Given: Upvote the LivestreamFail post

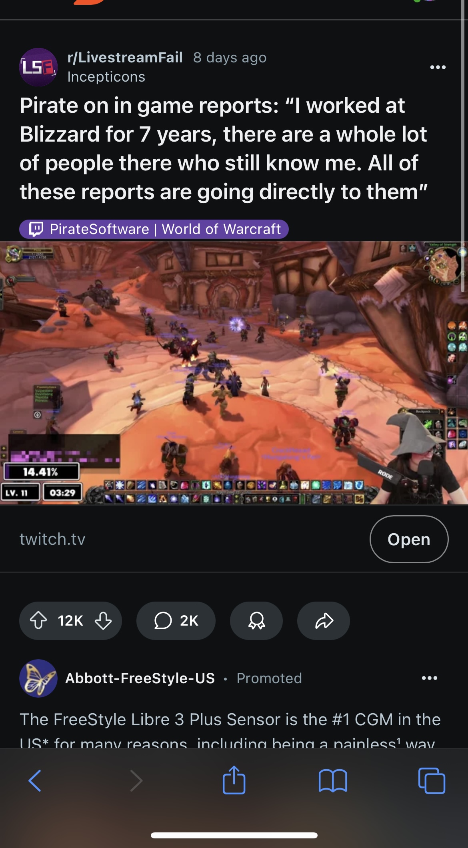Looking at the screenshot, I should (x=38, y=620).
